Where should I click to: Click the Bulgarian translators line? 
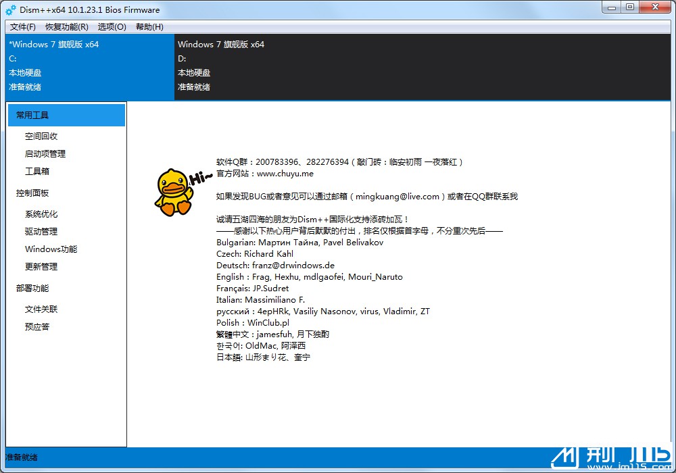point(299,243)
